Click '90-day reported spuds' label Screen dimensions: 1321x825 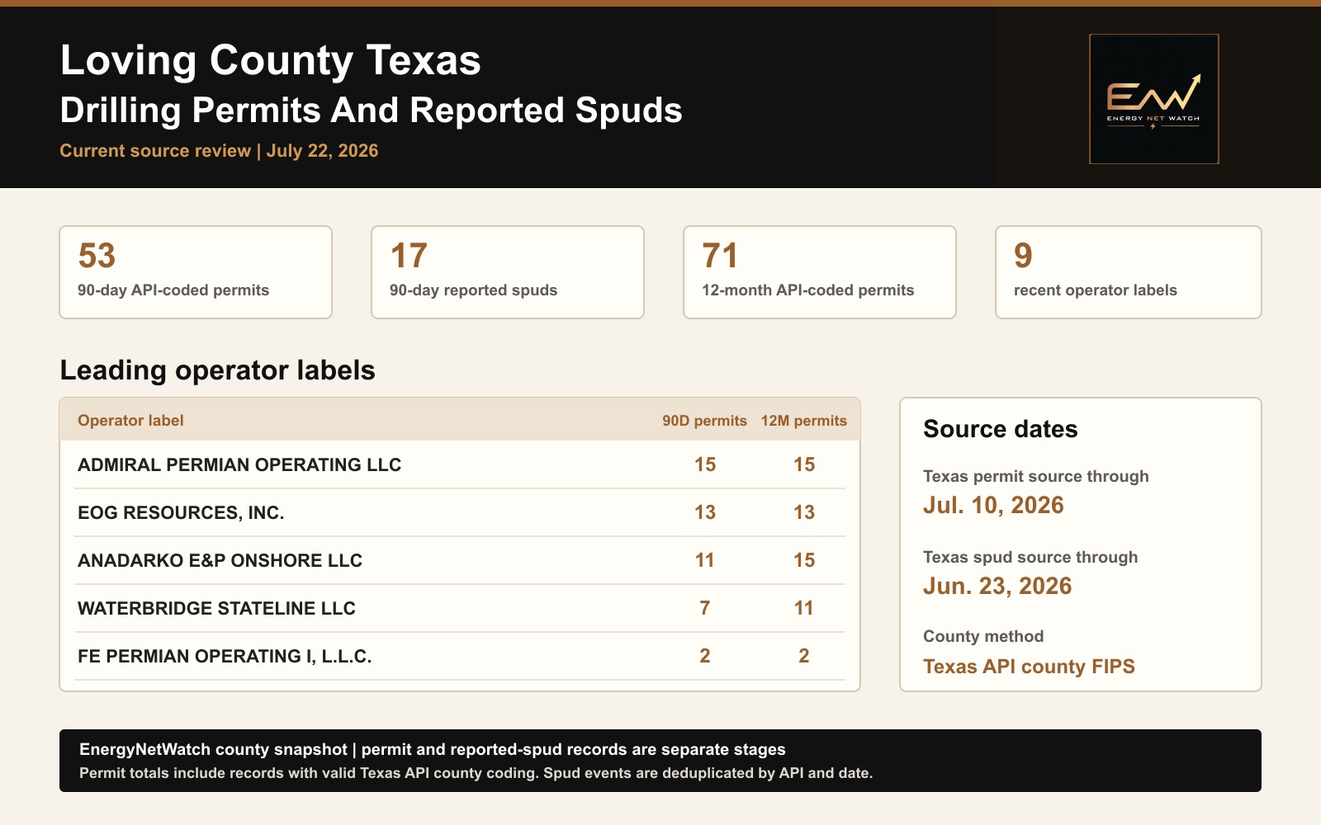pyautogui.click(x=473, y=290)
